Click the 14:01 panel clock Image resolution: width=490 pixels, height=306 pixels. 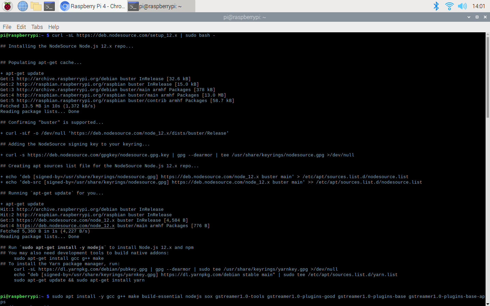tap(478, 6)
